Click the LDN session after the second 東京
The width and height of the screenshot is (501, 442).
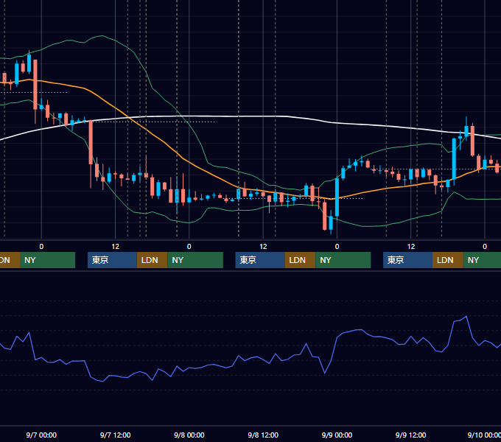pos(300,260)
